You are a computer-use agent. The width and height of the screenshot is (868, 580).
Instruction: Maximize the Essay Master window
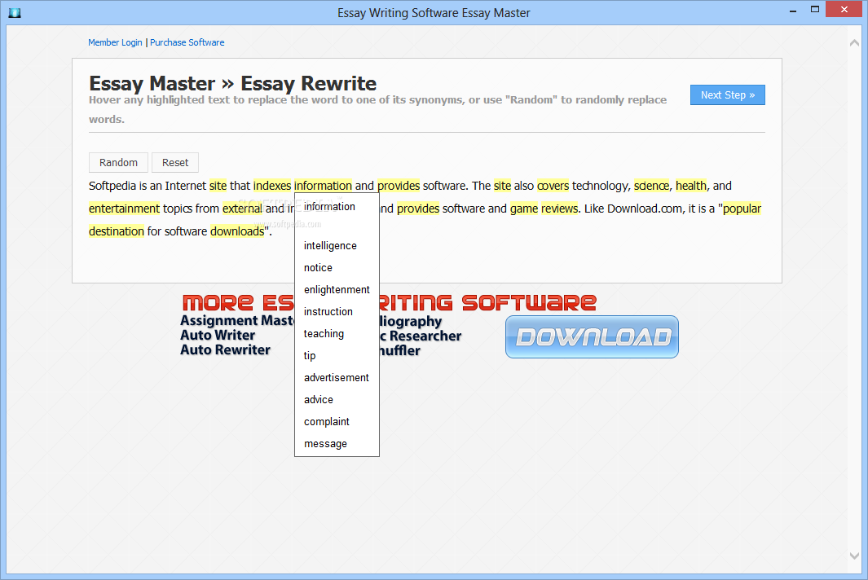click(815, 10)
